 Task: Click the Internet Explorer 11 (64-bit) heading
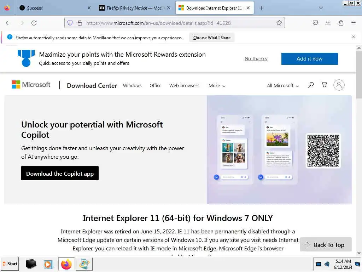(178, 218)
